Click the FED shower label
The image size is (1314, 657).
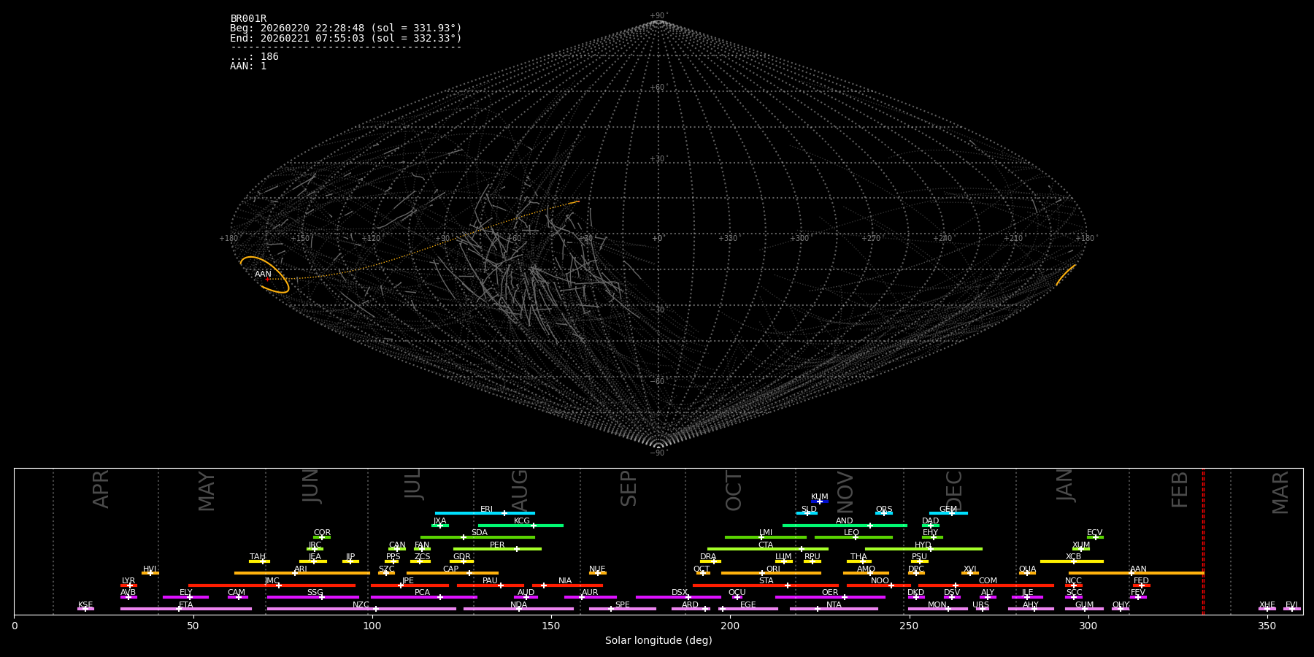coord(1141,581)
